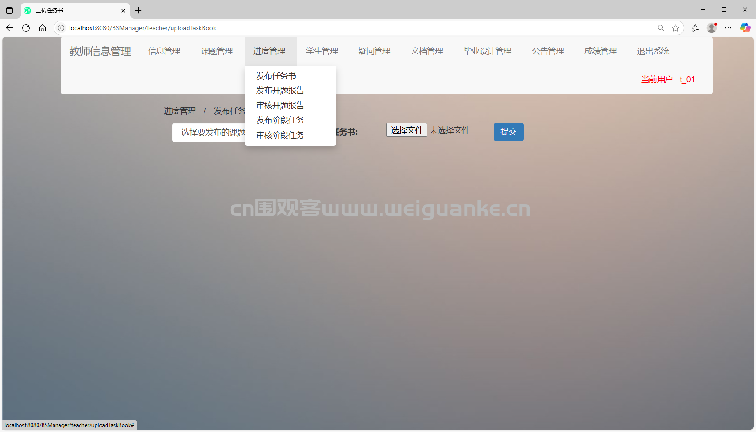Open the 文档管理 menu
This screenshot has width=756, height=432.
tap(427, 51)
